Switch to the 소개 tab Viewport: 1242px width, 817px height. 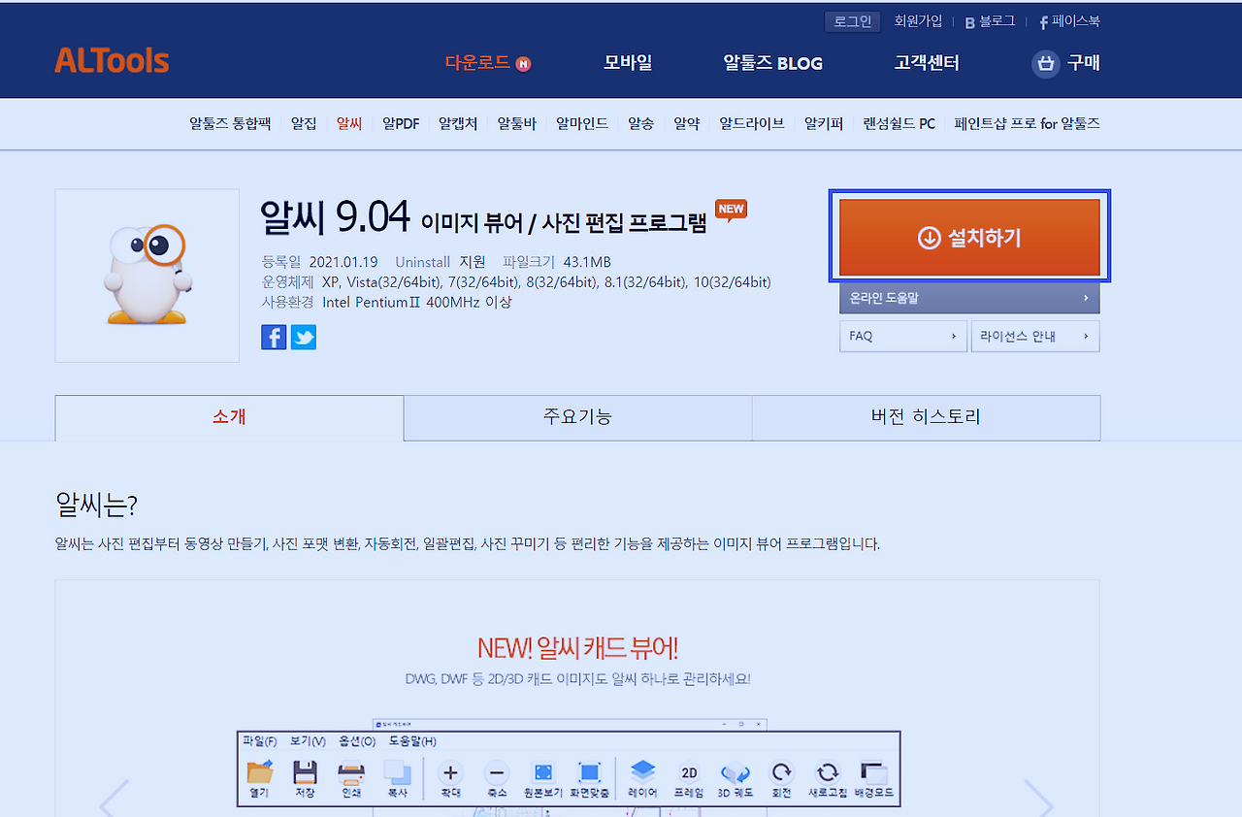tap(229, 417)
